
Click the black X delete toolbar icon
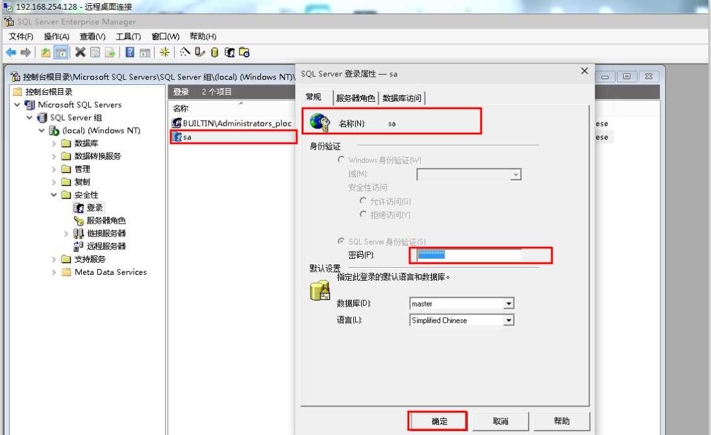tap(81, 52)
